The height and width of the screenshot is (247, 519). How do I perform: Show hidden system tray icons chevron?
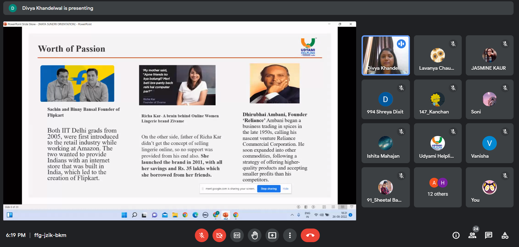(x=292, y=215)
